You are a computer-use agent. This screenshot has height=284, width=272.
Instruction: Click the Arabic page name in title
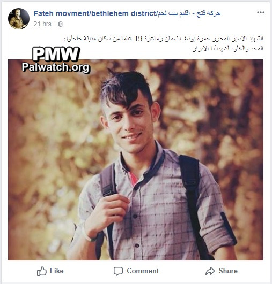pos(189,13)
